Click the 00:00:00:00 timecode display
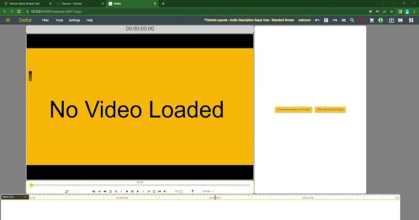Screen dimensions: 419x220 (140, 29)
